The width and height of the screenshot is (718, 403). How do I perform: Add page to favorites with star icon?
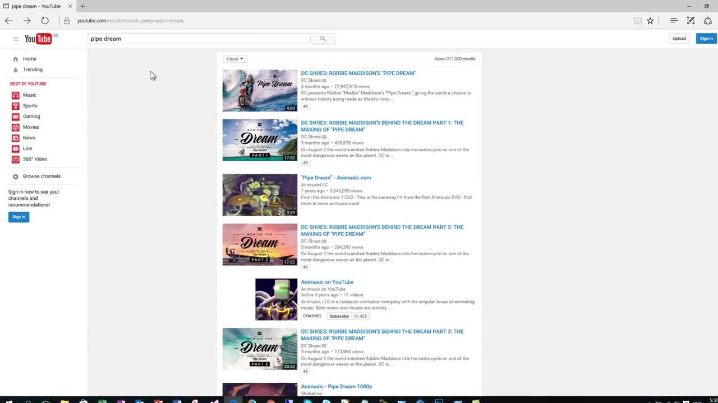coord(650,21)
